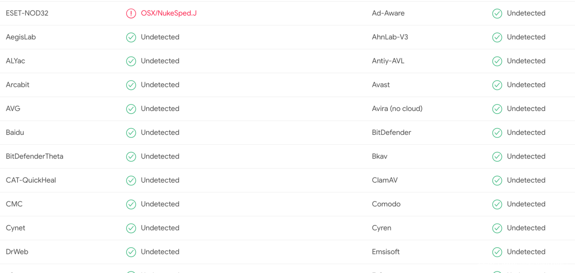
Task: Click the red alert icon for ESET-NOD32
Action: pos(131,14)
